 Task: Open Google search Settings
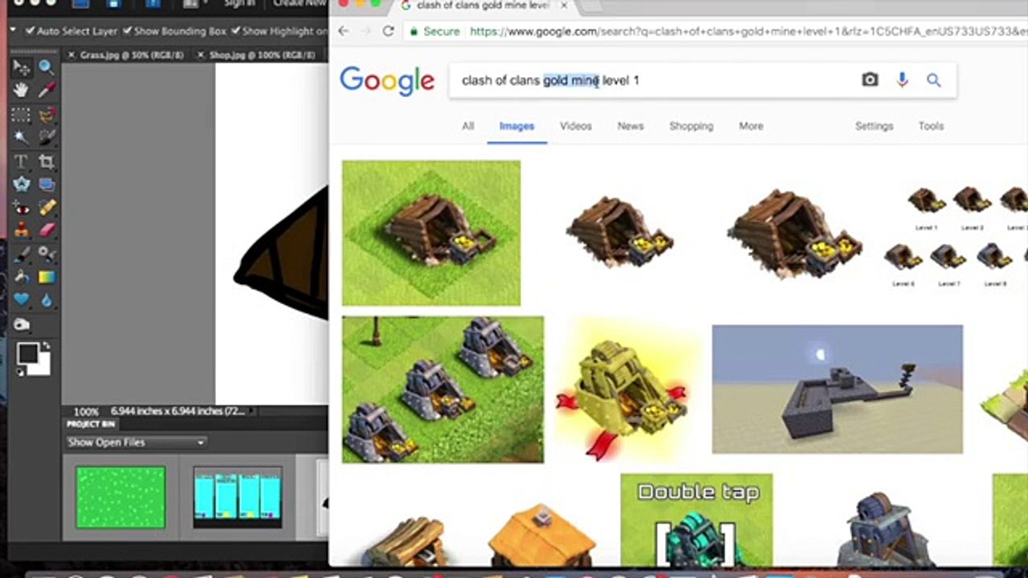tap(874, 126)
